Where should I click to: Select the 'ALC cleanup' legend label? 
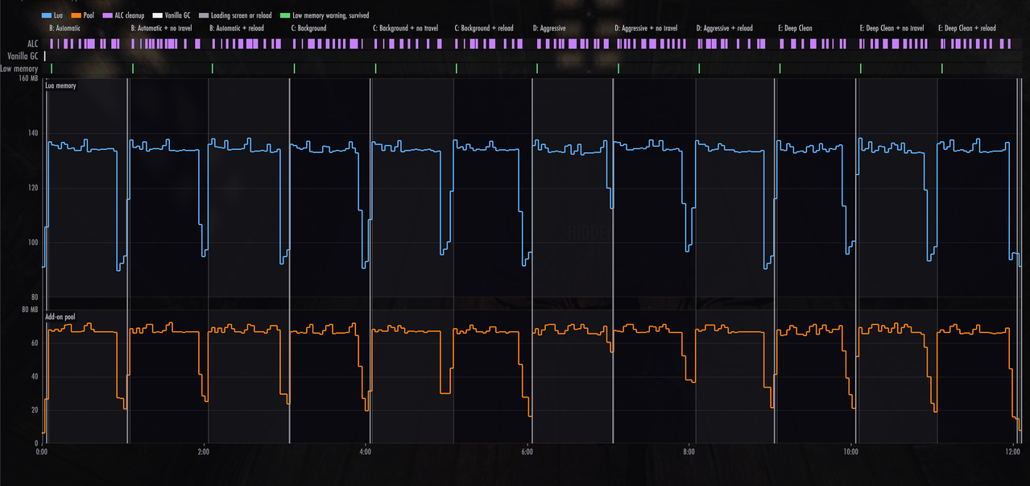130,15
